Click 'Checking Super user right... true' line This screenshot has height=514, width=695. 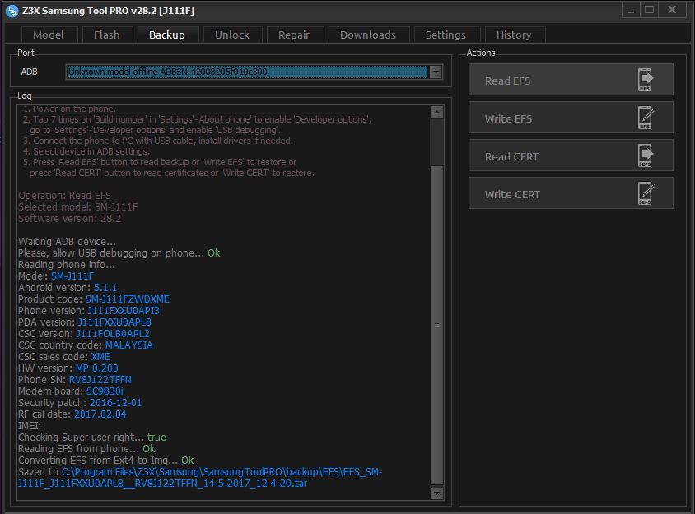(x=92, y=438)
